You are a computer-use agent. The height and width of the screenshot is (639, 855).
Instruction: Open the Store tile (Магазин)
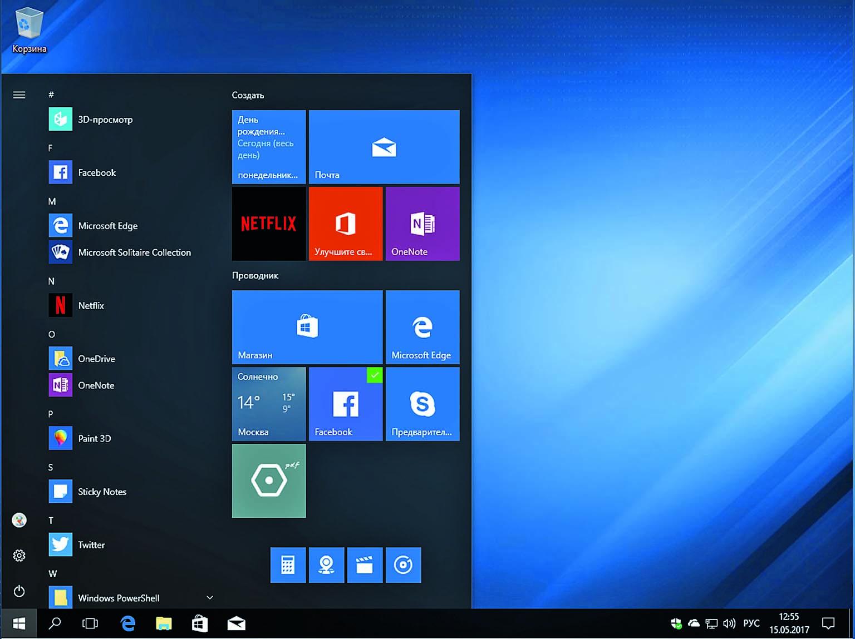click(x=307, y=327)
